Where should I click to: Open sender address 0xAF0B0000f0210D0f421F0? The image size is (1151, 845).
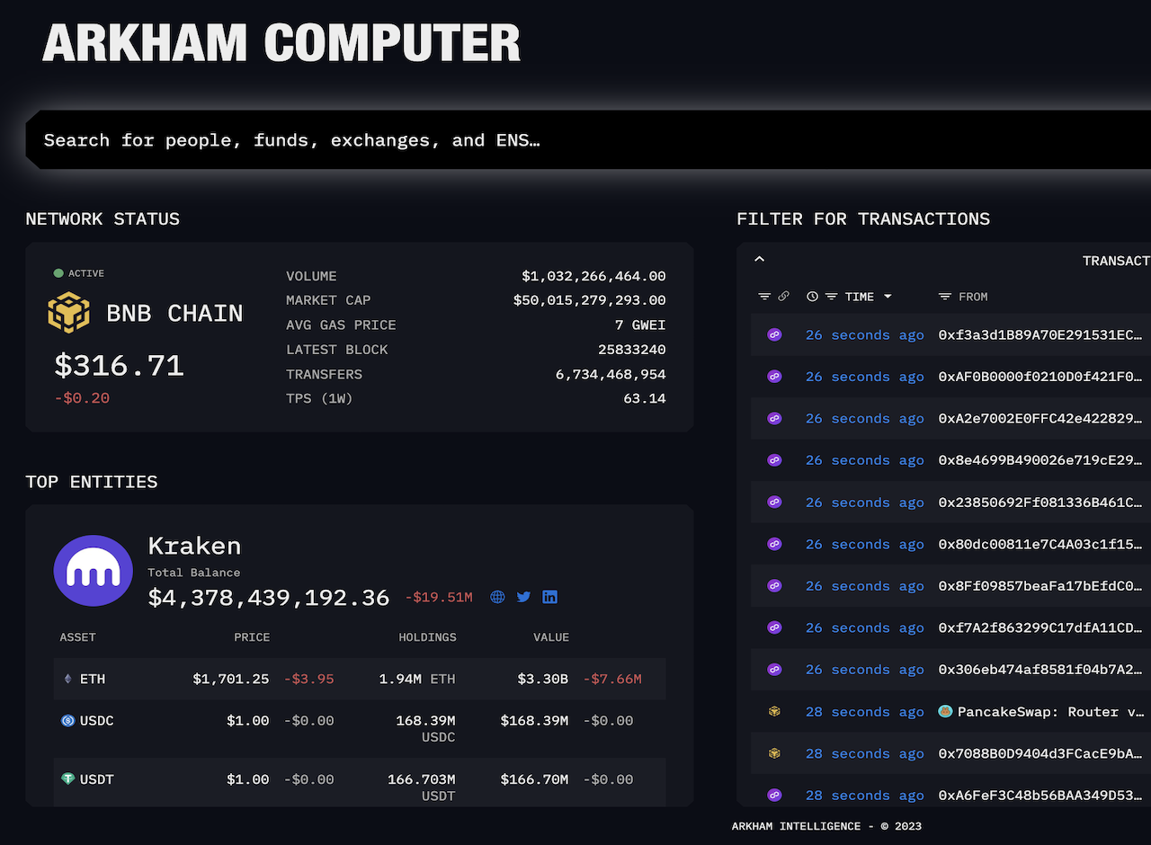(x=1040, y=377)
